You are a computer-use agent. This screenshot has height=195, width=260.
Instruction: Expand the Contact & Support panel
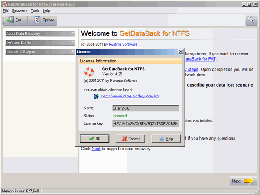(40, 52)
